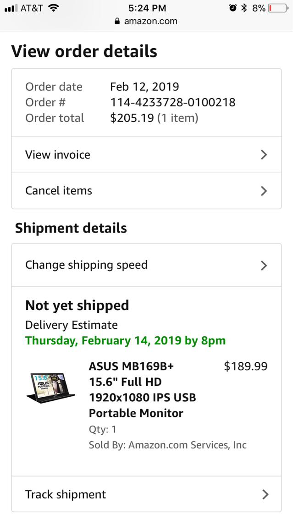Tap the lock icon beside amazon.com

[x=117, y=21]
